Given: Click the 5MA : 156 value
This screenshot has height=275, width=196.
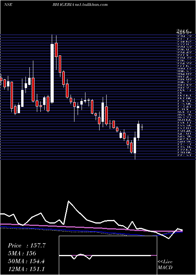Looking at the screenshot, I should tap(22, 253).
